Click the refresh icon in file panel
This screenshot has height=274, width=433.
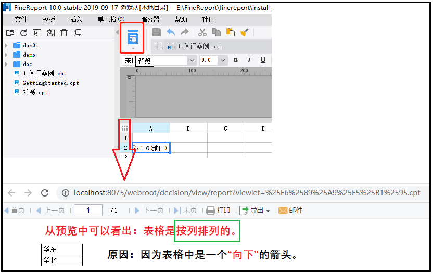pos(24,33)
